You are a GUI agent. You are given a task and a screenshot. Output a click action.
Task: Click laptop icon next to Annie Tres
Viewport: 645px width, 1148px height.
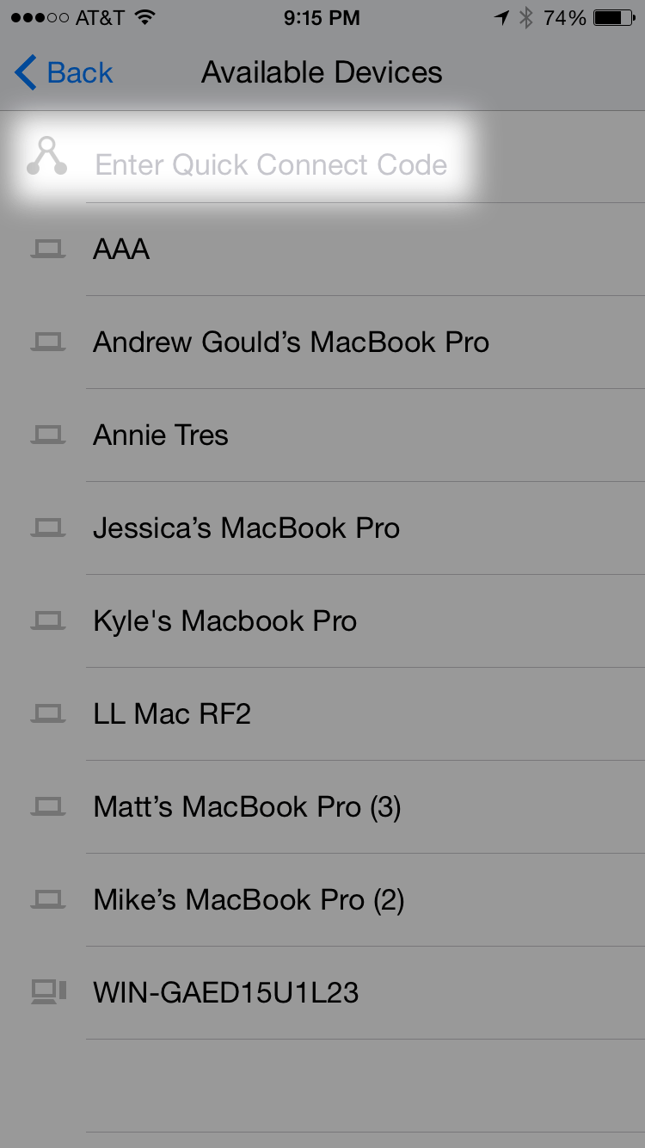click(x=48, y=435)
